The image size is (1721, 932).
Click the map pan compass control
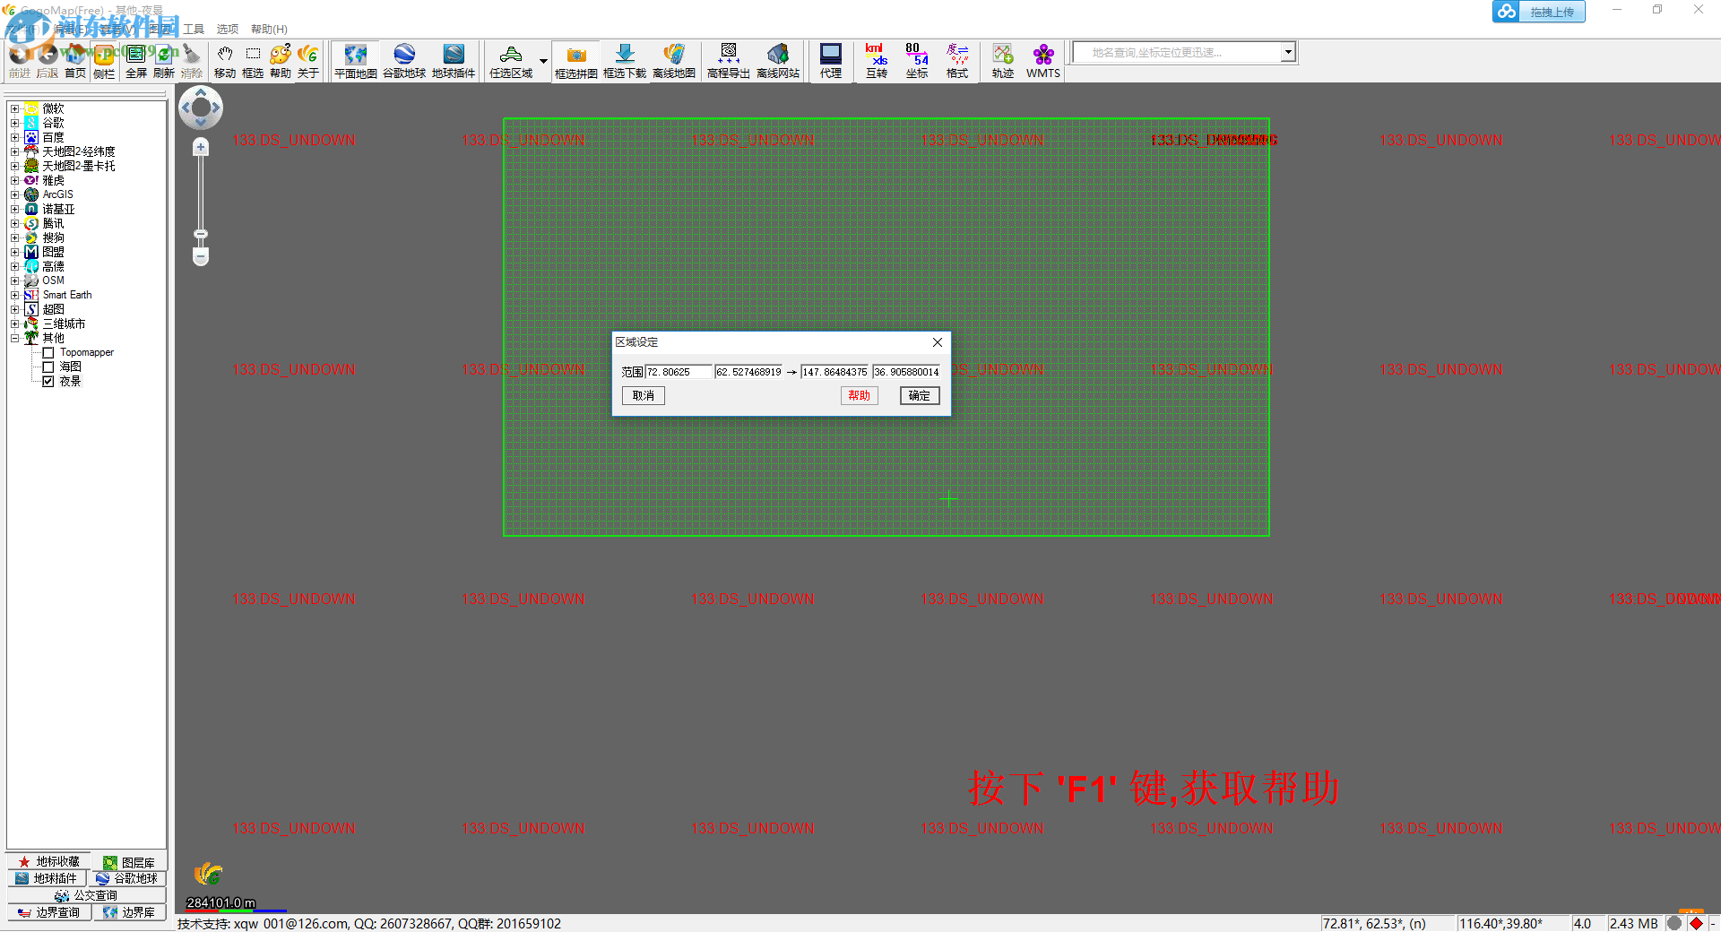(x=201, y=108)
